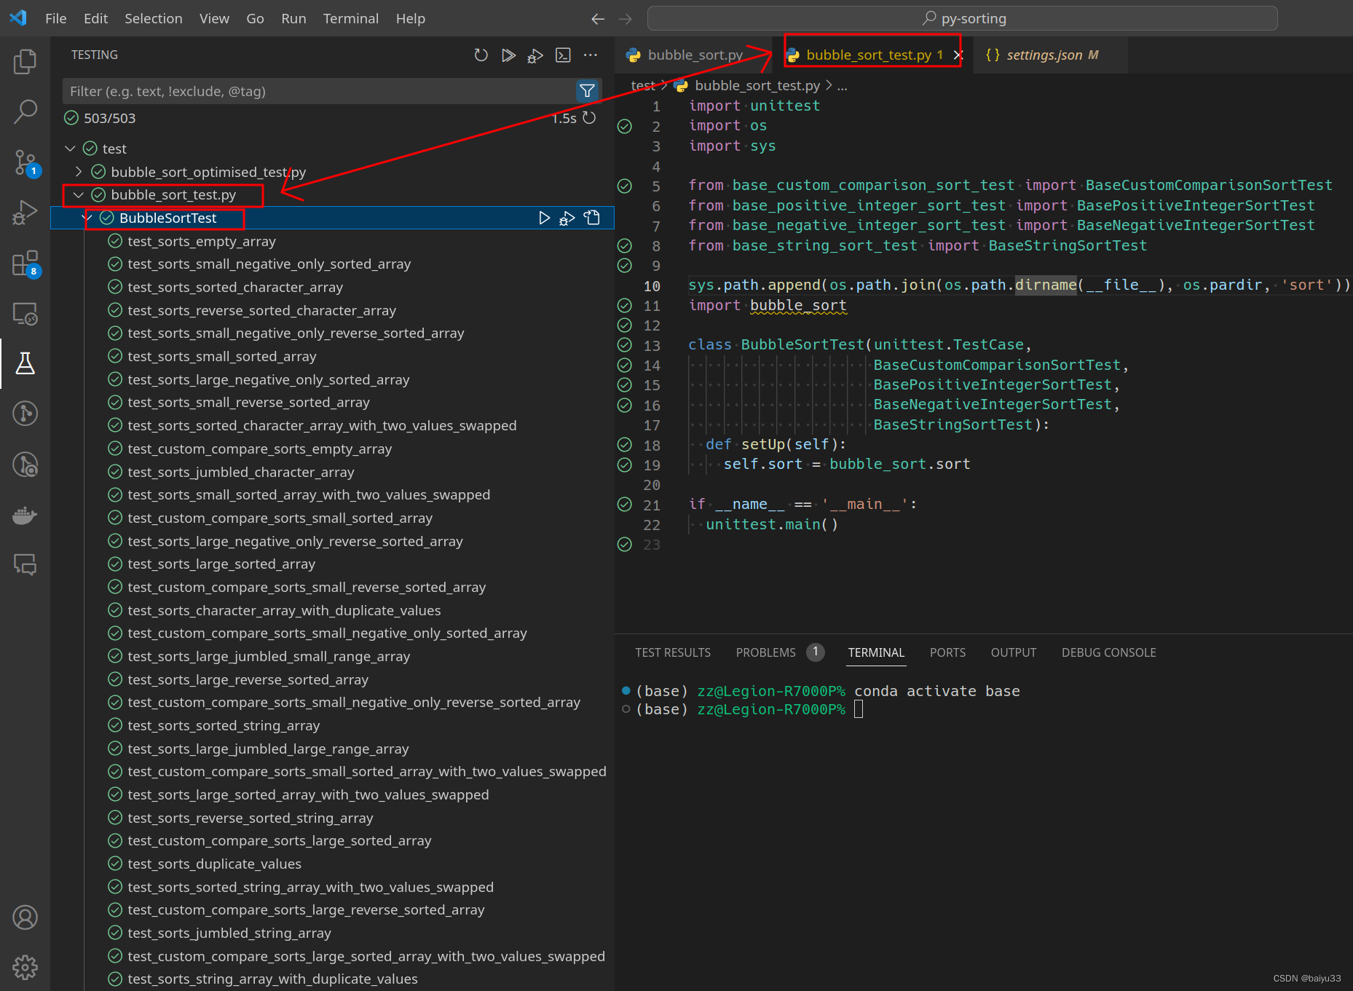This screenshot has width=1353, height=991.
Task: Click the test filter funnel icon
Action: [x=587, y=91]
